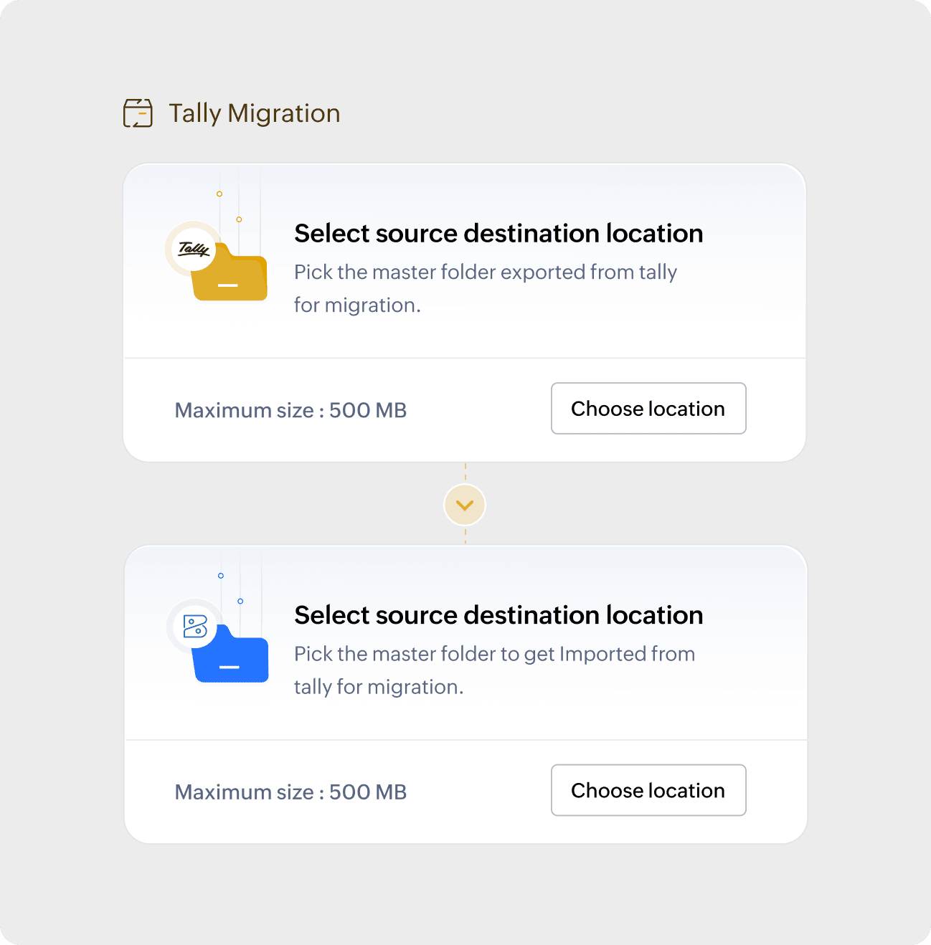
Task: Click the lower blue dot above the blue folder
Action: click(x=240, y=601)
